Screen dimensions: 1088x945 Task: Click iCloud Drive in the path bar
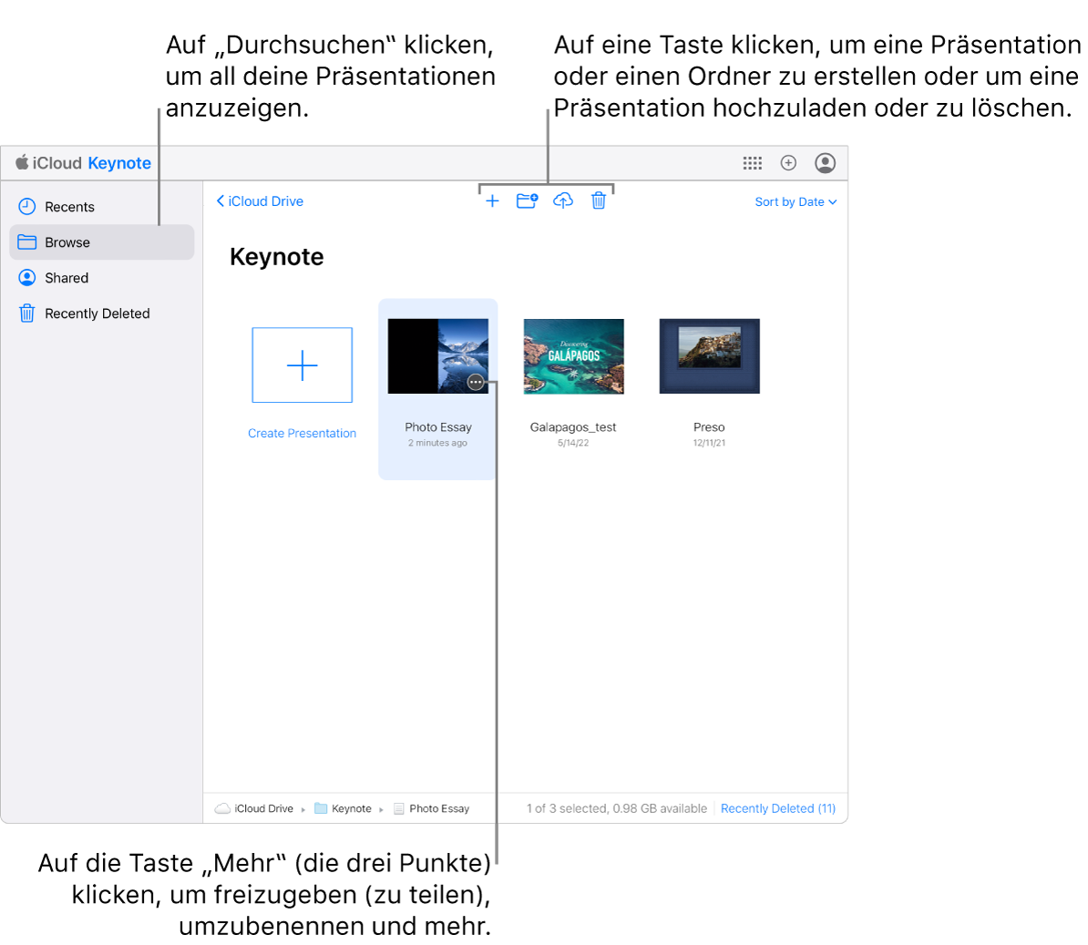tap(254, 808)
